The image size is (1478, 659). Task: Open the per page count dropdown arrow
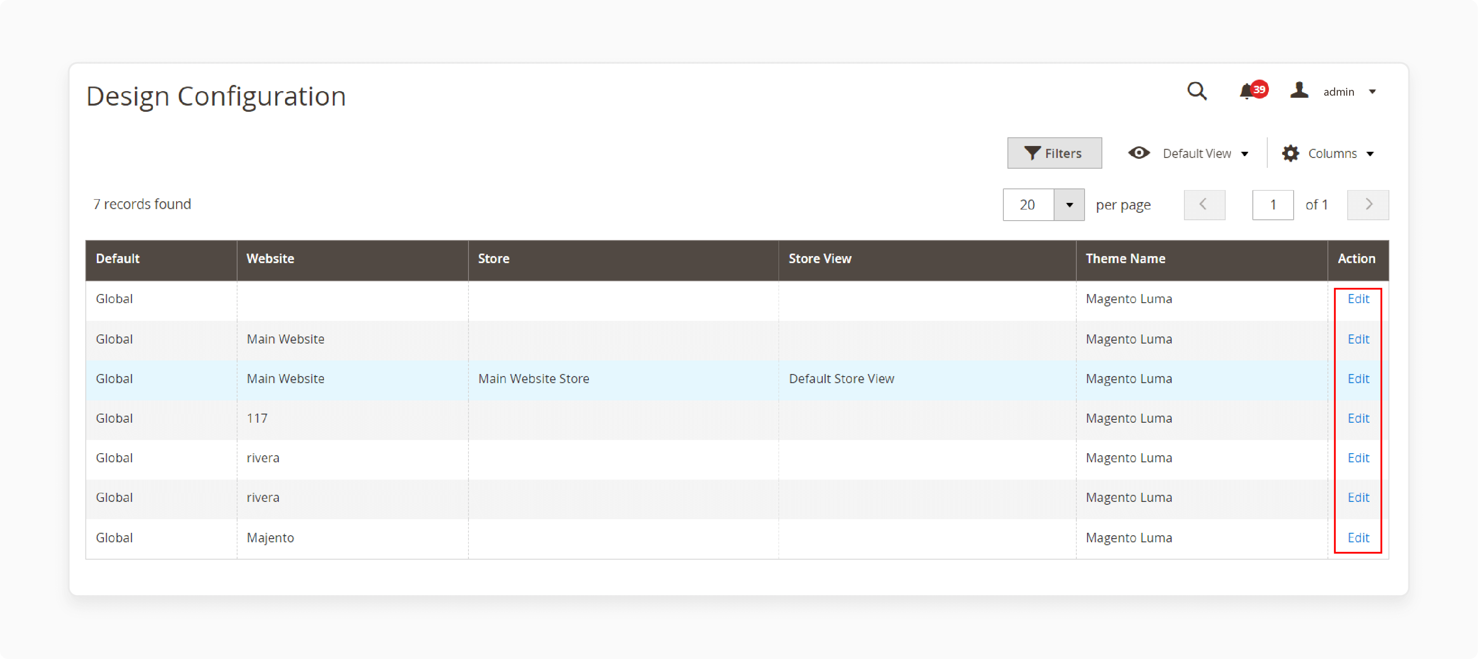click(1069, 205)
